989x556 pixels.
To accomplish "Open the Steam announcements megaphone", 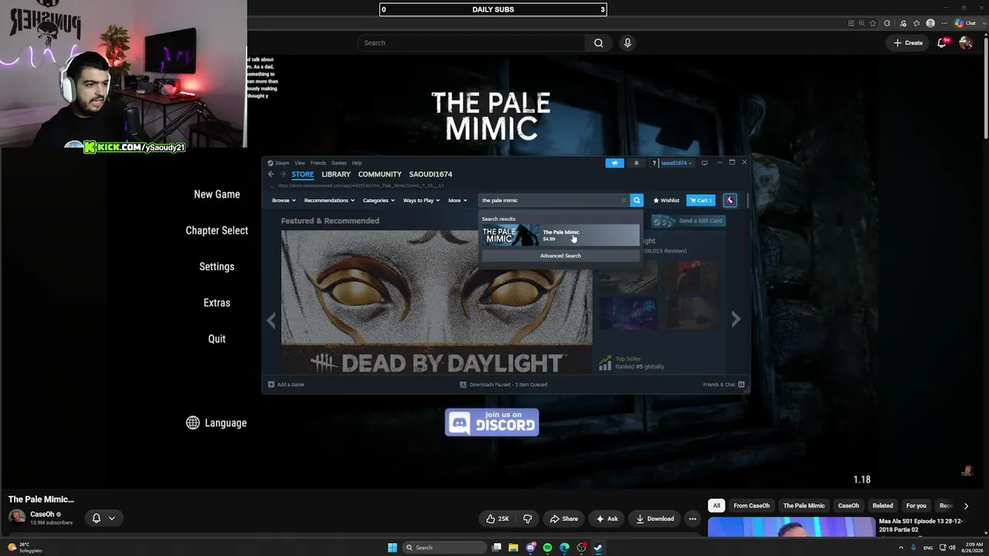I will click(x=614, y=163).
